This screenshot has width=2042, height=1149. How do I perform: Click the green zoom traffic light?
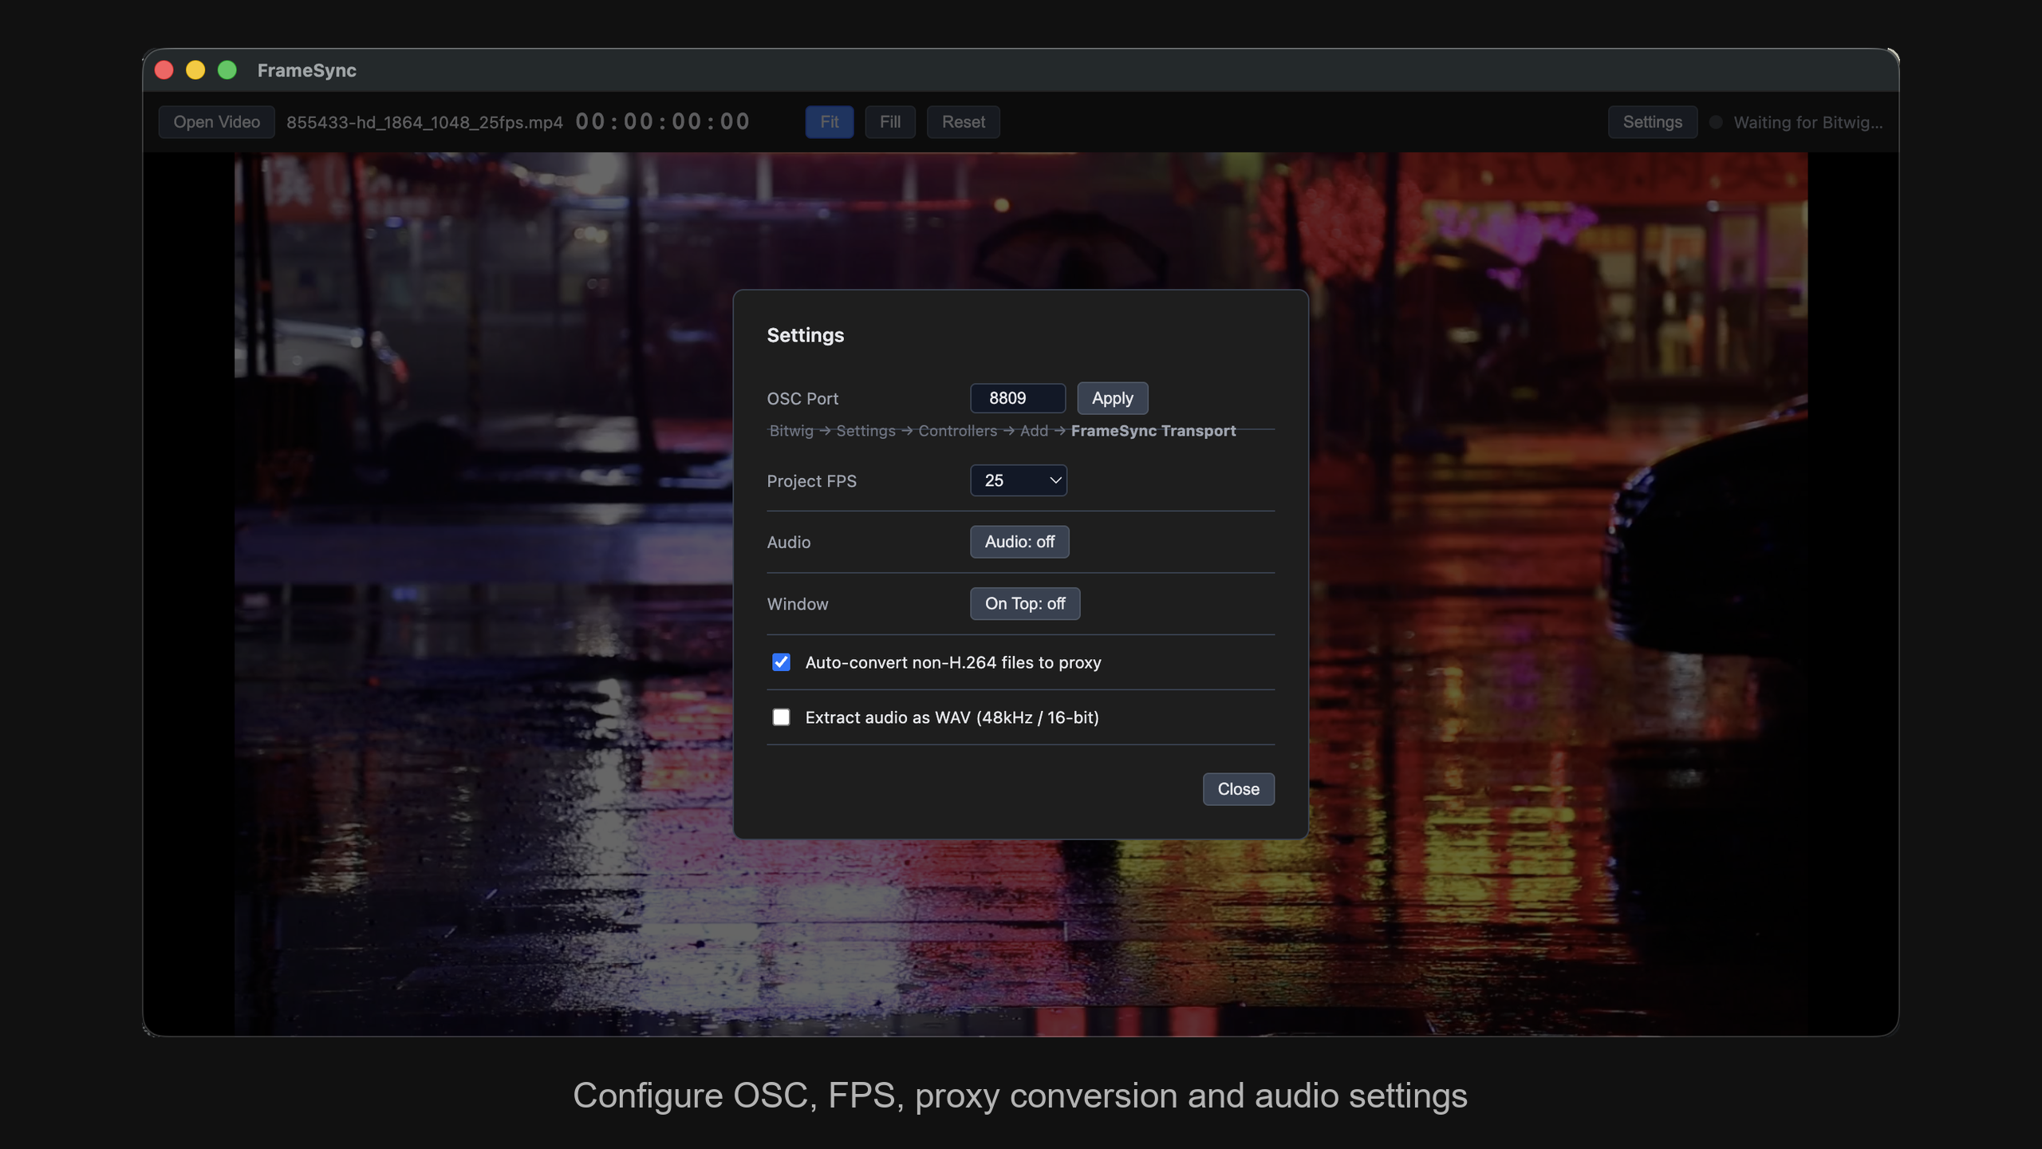tap(227, 69)
